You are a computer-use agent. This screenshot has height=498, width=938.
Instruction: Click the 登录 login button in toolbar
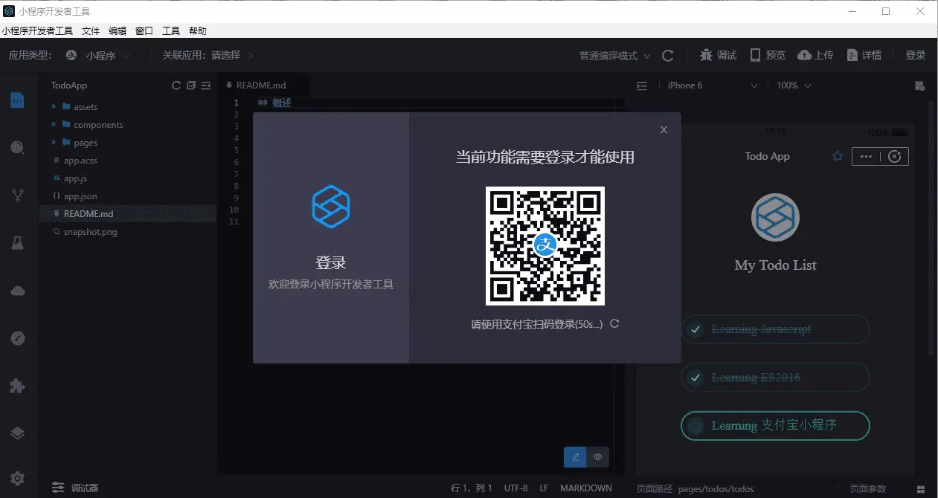point(916,56)
